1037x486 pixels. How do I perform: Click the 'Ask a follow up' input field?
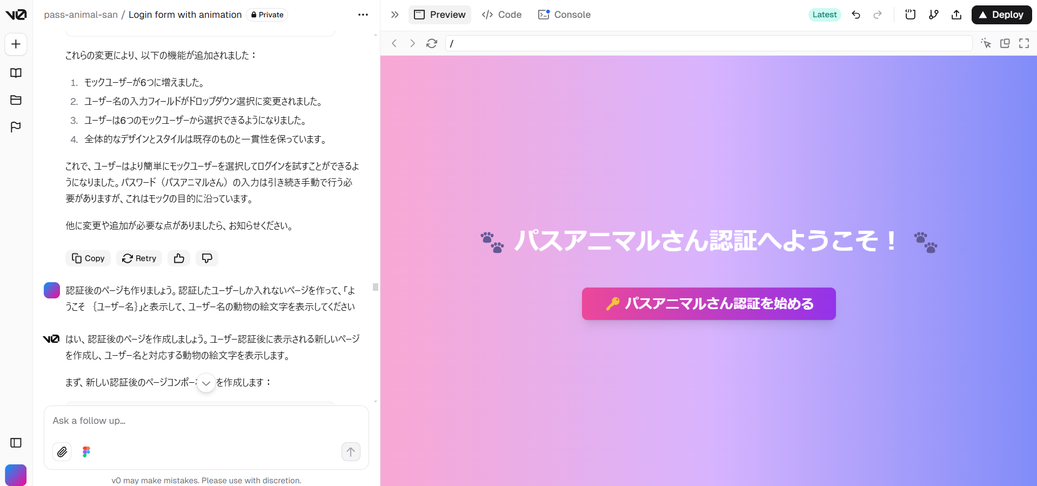point(206,421)
